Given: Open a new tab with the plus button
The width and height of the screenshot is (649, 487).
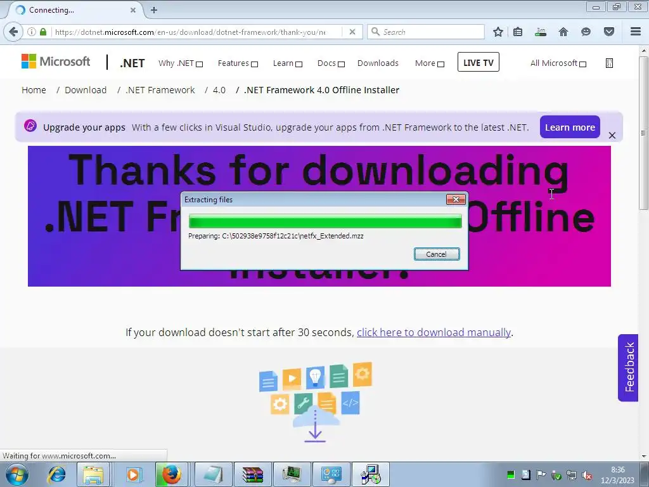Looking at the screenshot, I should pos(154,10).
